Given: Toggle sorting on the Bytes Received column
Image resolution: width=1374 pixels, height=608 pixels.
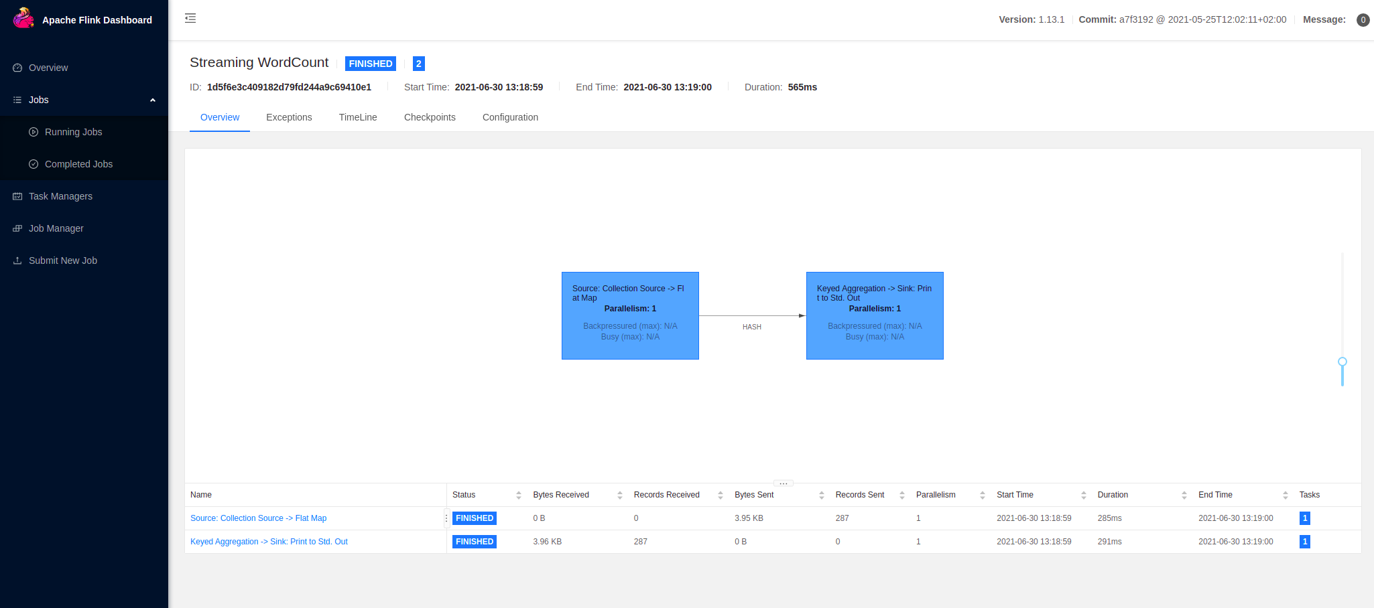Looking at the screenshot, I should 619,494.
